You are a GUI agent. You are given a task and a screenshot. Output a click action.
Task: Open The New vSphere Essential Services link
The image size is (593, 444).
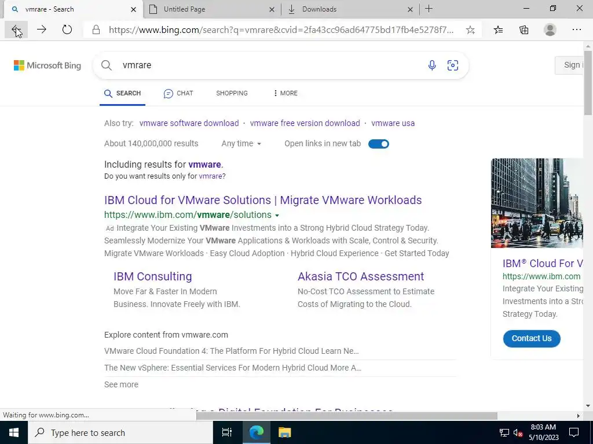coord(233,368)
